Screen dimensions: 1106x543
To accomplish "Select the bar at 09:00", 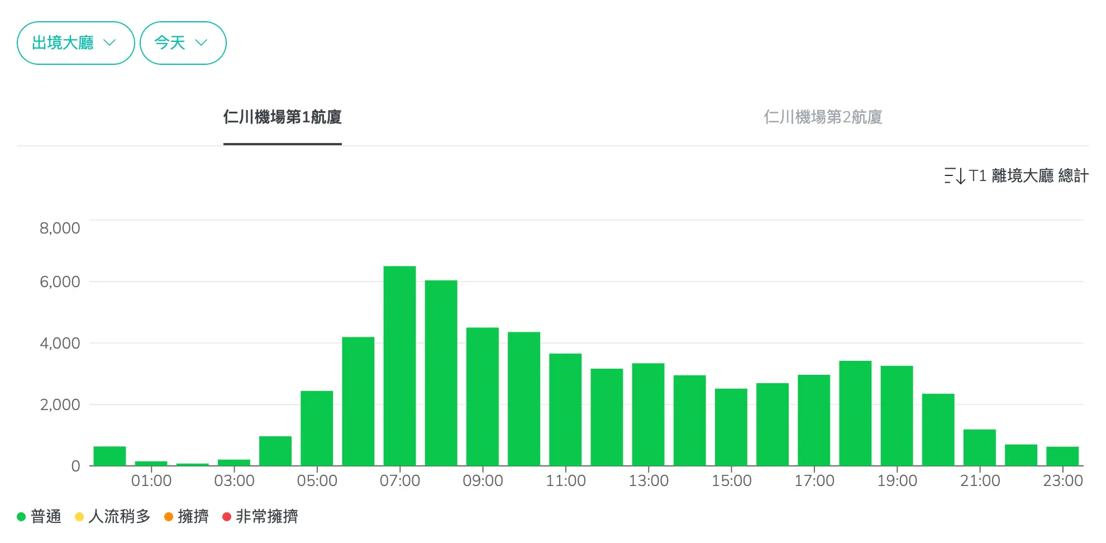I will [482, 397].
